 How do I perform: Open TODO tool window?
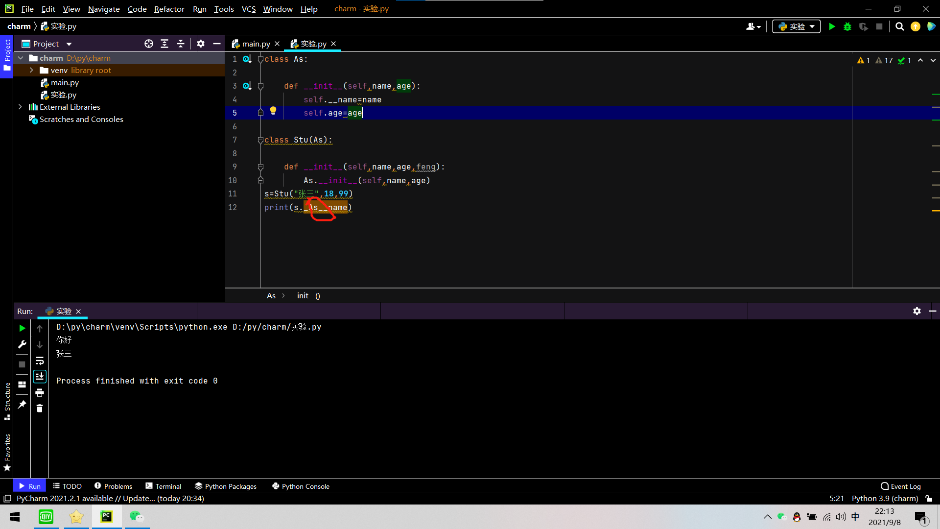click(x=68, y=486)
